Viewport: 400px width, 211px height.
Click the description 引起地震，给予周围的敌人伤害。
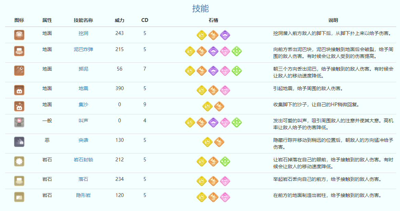pyautogui.click(x=308, y=88)
